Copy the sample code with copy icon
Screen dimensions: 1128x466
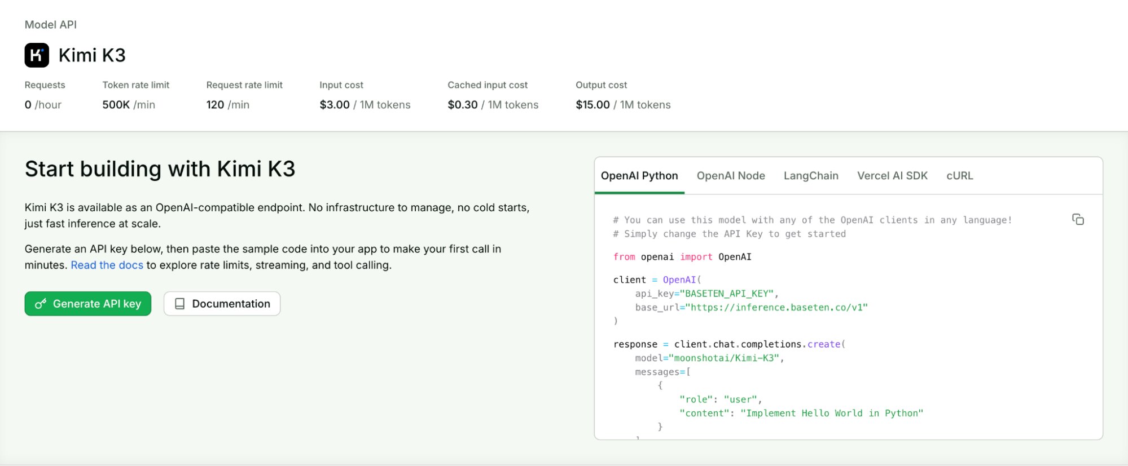1078,219
